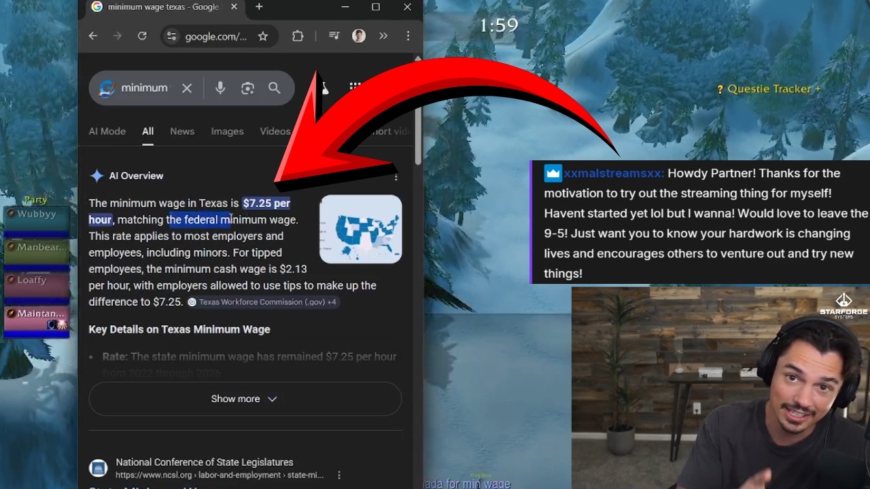The image size is (870, 489).
Task: Reload the Google search page
Action: pyautogui.click(x=142, y=36)
